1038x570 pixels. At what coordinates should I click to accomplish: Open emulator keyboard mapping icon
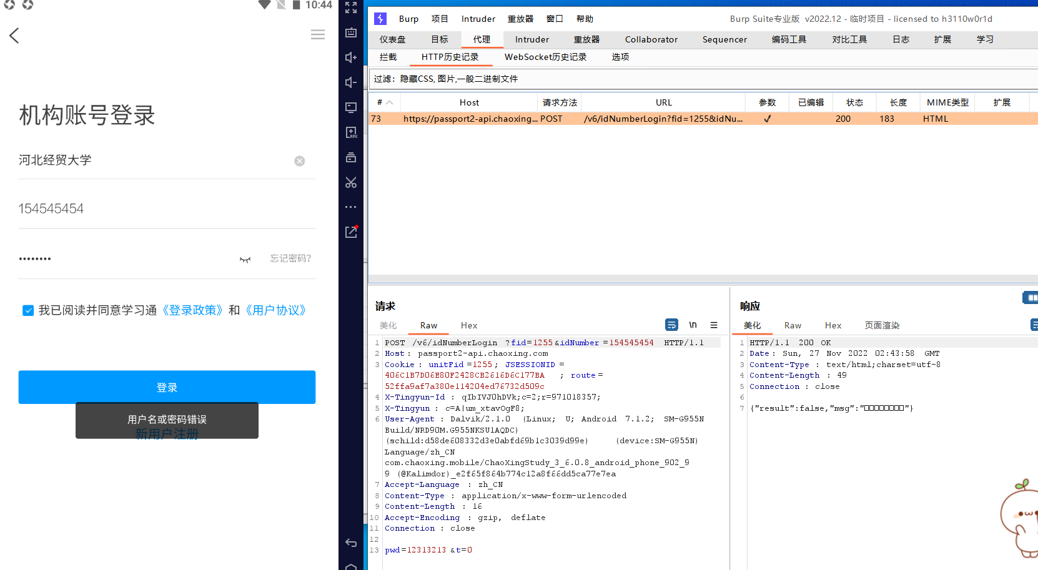pyautogui.click(x=351, y=32)
